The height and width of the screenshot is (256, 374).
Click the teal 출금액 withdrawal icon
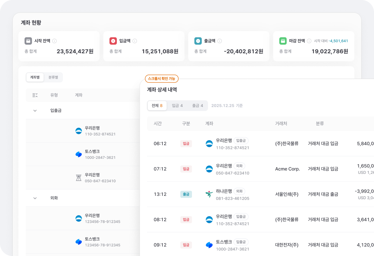pyautogui.click(x=198, y=41)
